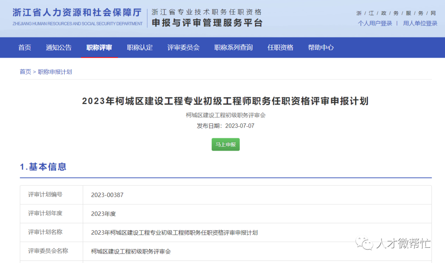Select the 首页 navigation item
This screenshot has width=445, height=263.
tap(24, 47)
